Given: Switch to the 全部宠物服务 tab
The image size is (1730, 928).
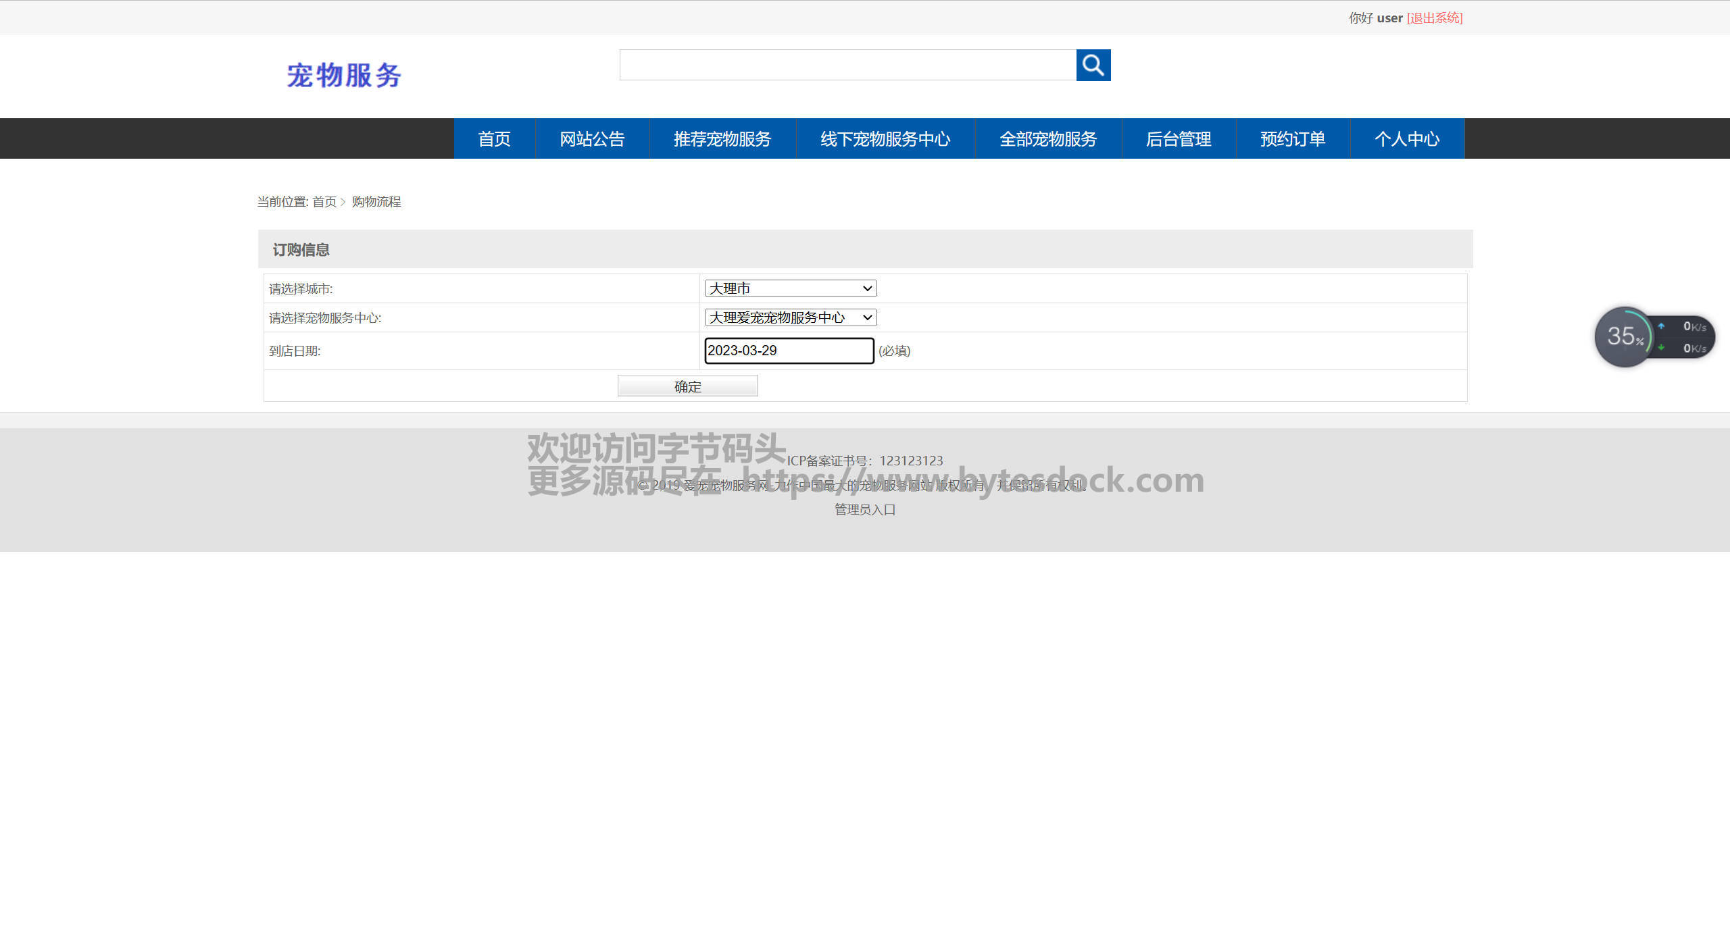Looking at the screenshot, I should pyautogui.click(x=1048, y=138).
